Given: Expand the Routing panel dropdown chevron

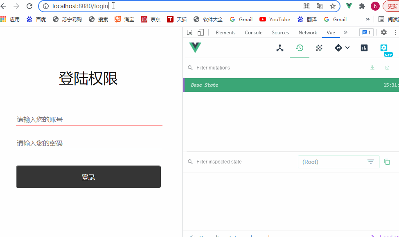Looking at the screenshot, I should [x=347, y=48].
